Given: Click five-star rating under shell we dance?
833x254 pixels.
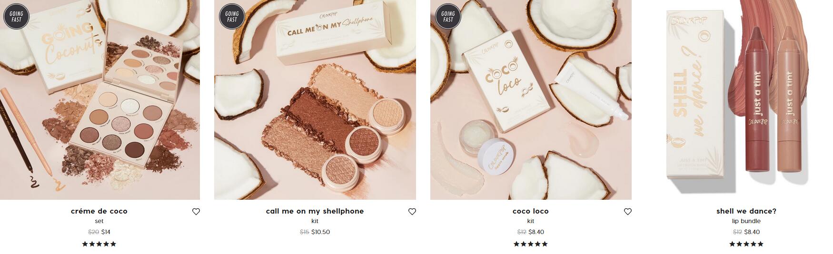Looking at the screenshot, I should coord(746,244).
